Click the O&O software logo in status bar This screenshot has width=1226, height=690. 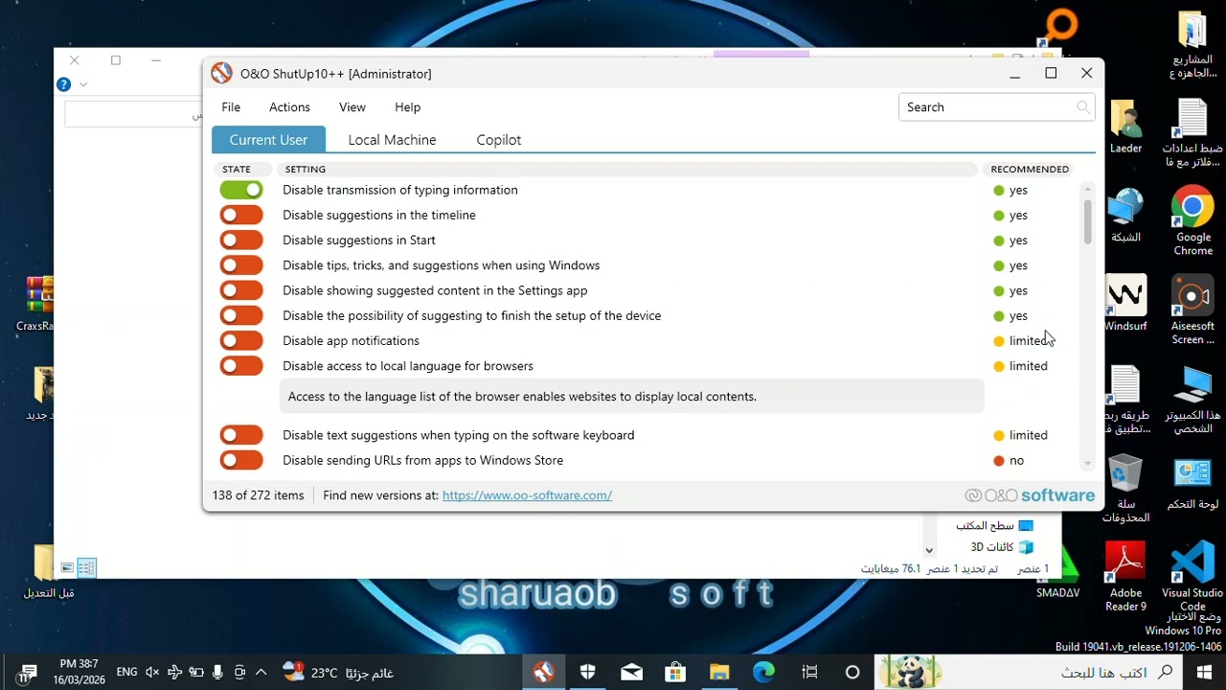1030,495
